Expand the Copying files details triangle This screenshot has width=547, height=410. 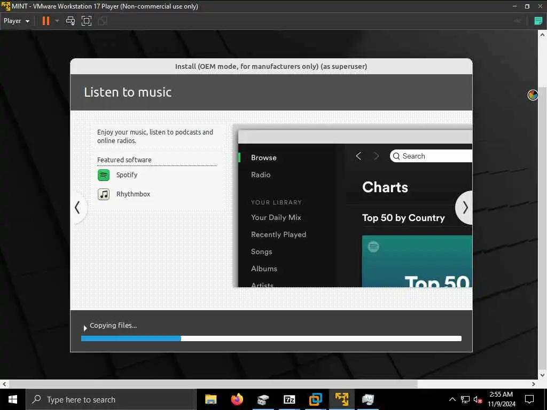85,328
